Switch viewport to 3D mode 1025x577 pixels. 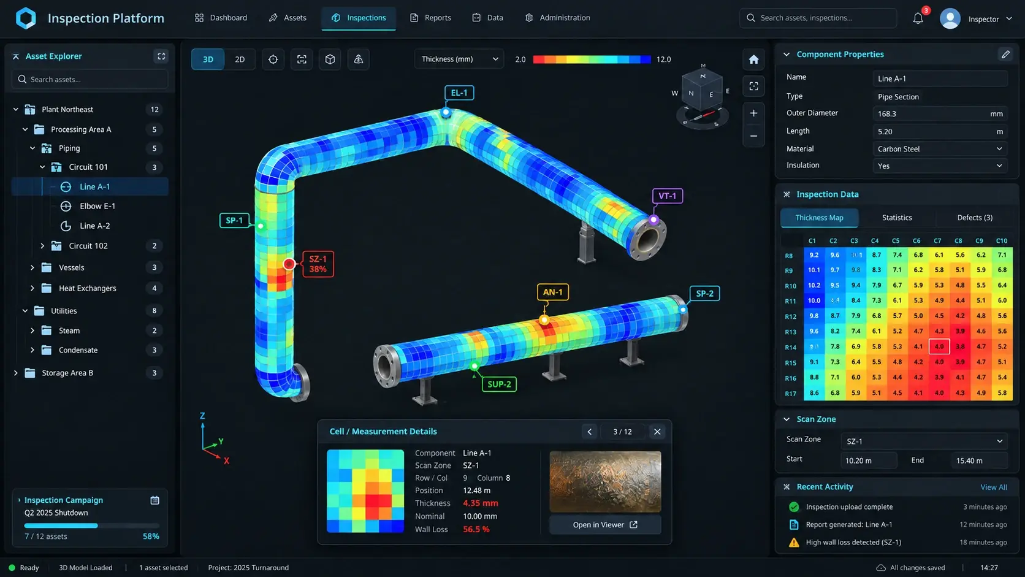coord(208,59)
